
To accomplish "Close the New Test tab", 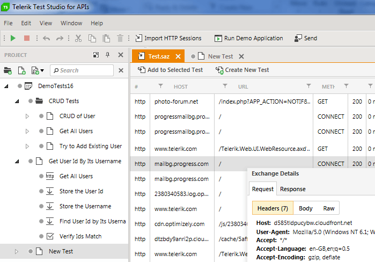I will [x=241, y=56].
